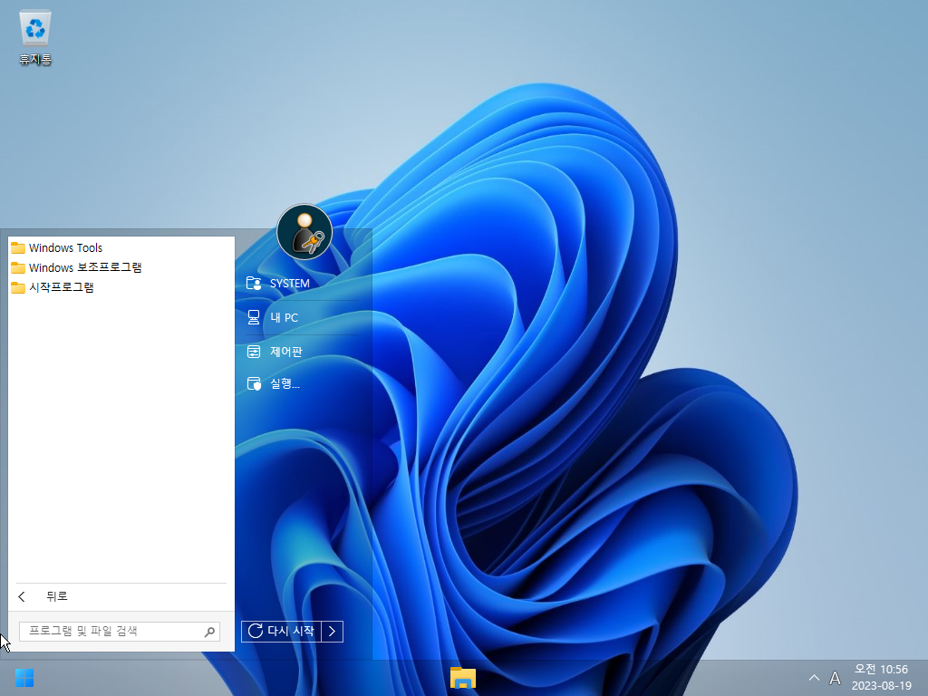Open the 실행... run dialog
This screenshot has height=696, width=928.
302,384
